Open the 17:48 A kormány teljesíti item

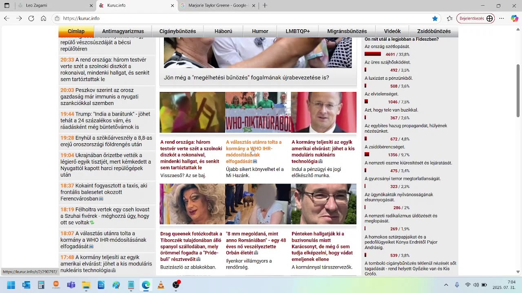tap(107, 264)
